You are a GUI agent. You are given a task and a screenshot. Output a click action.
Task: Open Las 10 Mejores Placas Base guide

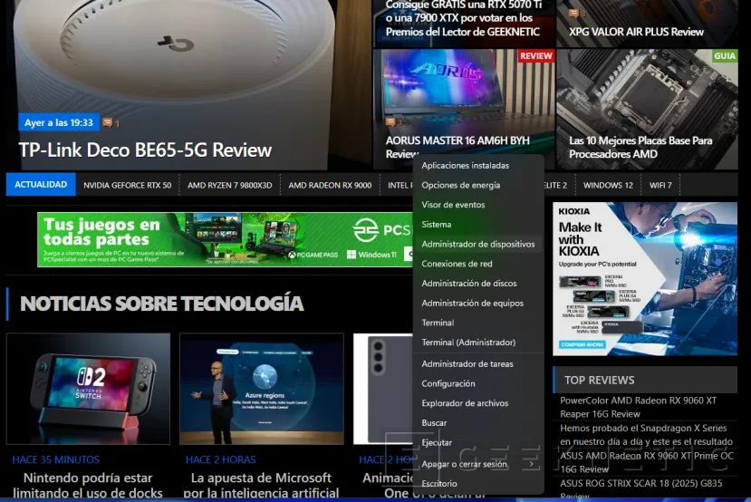[x=640, y=147]
